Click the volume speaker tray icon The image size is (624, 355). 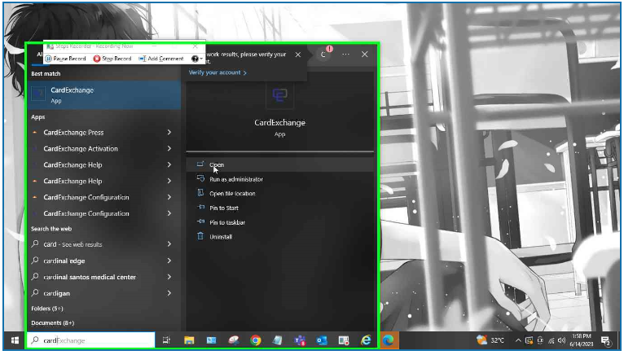561,340
